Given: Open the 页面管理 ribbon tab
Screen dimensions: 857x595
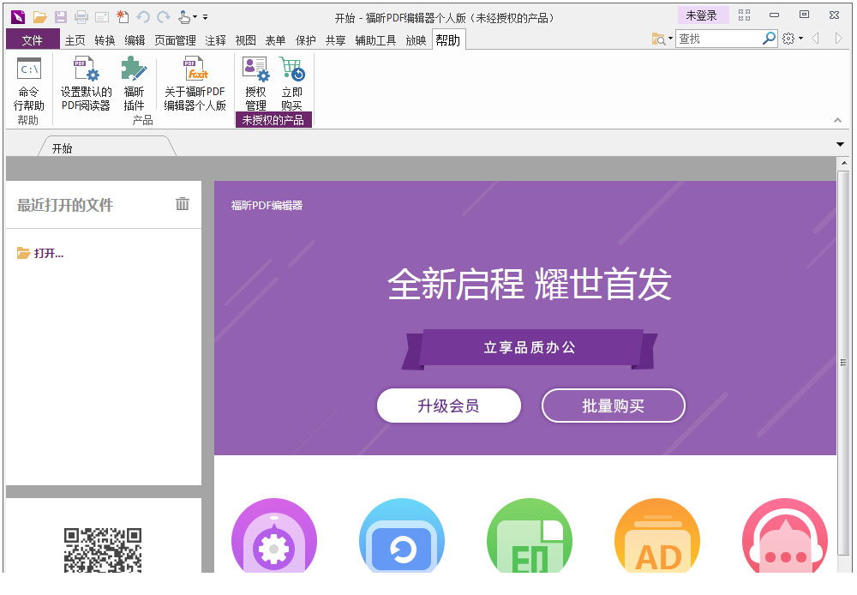Looking at the screenshot, I should coord(176,39).
